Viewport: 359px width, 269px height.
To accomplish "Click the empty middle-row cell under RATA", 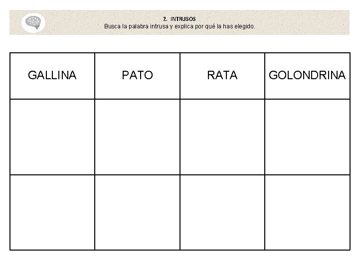I will coord(222,137).
